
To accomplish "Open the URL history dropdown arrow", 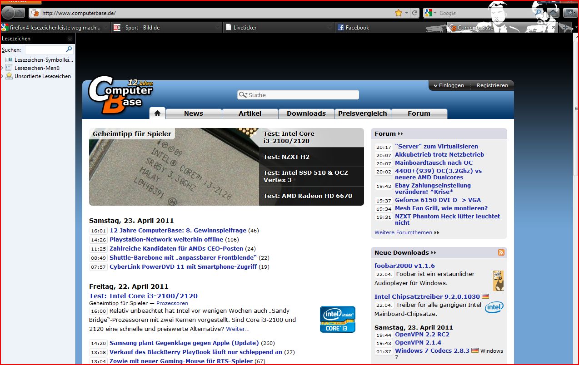I will click(x=406, y=13).
